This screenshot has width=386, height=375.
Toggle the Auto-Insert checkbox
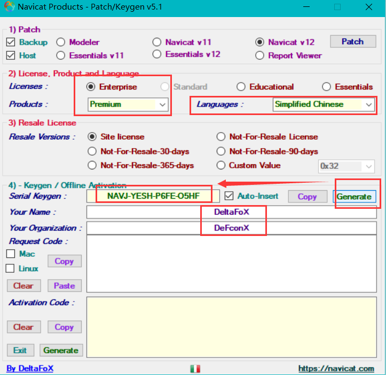(x=229, y=196)
